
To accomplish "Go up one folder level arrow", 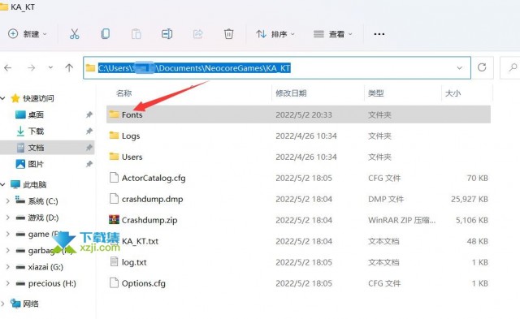I will [69, 68].
